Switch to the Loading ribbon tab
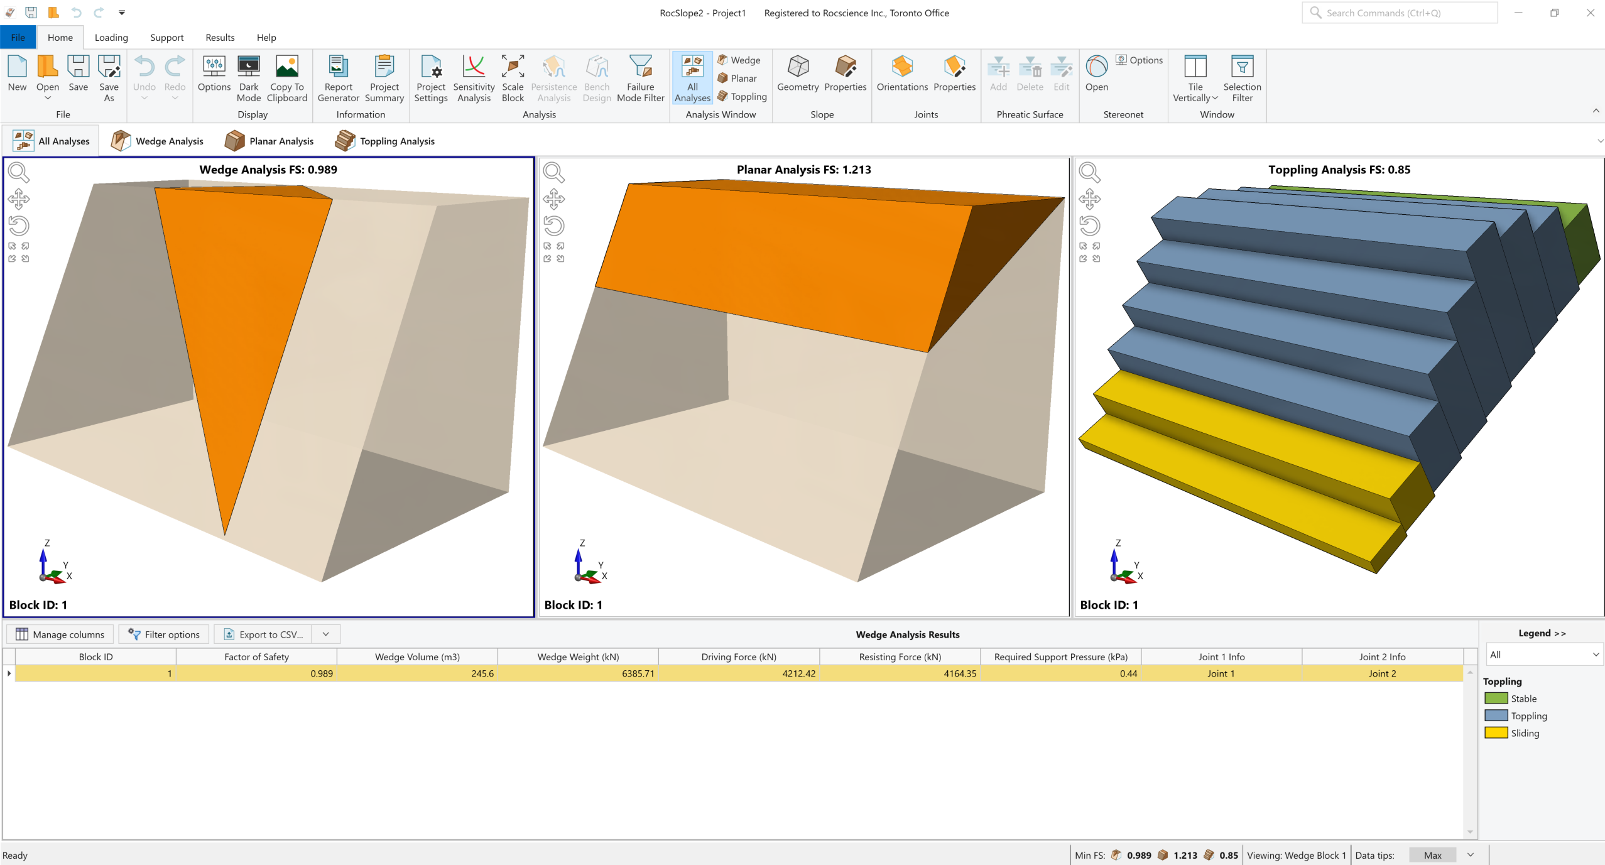The height and width of the screenshot is (865, 1605). (x=111, y=37)
